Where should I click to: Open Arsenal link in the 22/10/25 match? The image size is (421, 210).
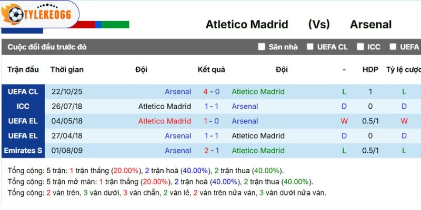(x=178, y=91)
